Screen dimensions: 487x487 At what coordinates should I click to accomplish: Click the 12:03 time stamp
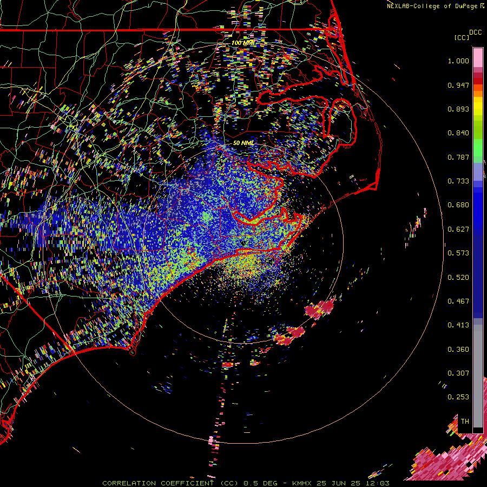click(x=377, y=483)
